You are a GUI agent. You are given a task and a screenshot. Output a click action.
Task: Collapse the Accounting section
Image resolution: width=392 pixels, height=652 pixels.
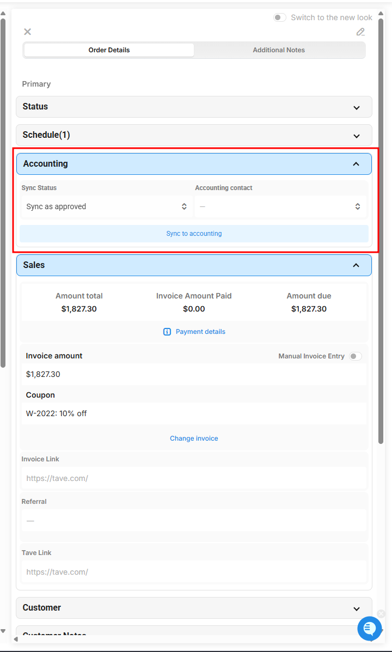tap(194, 164)
